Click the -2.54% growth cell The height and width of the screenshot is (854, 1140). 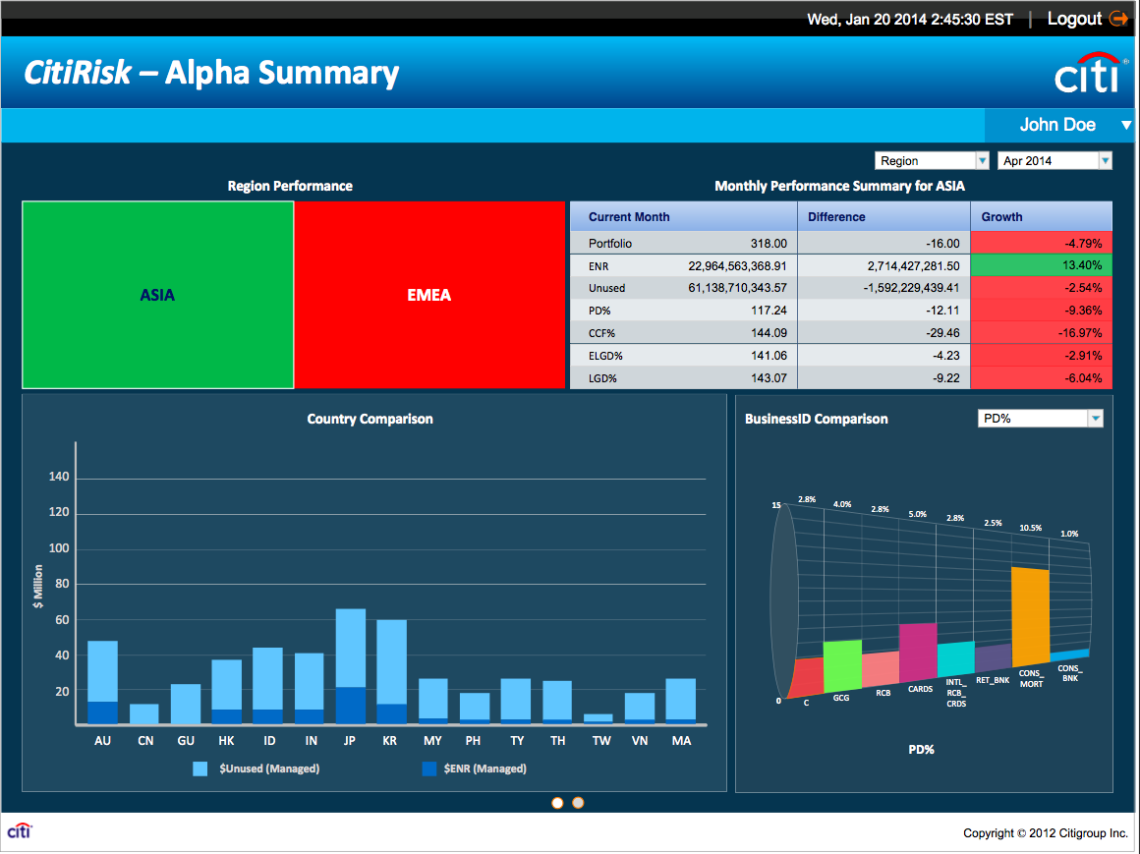[x=1041, y=288]
